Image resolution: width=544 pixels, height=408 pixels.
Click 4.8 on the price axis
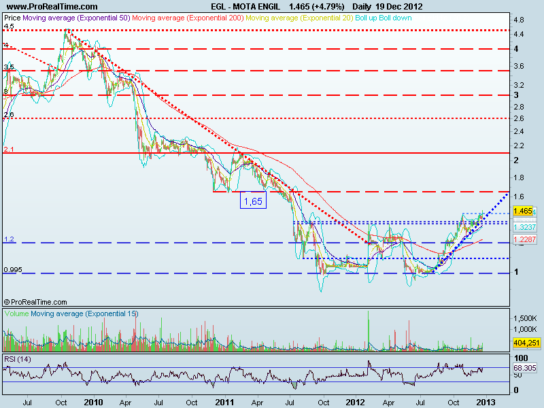[x=519, y=20]
